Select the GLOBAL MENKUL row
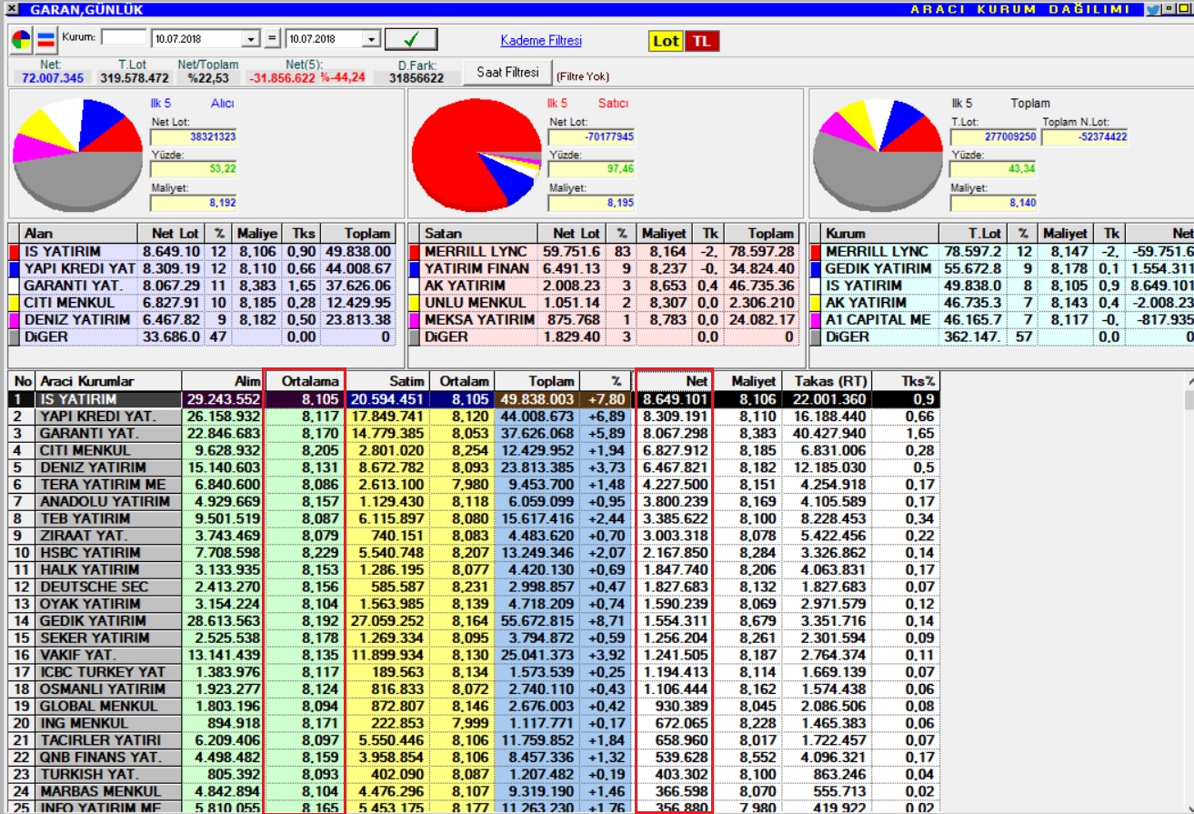Viewport: 1194px width, 814px height. click(x=474, y=707)
